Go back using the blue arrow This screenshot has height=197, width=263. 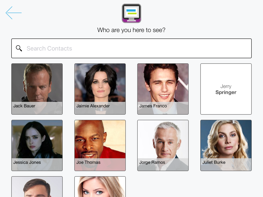click(x=14, y=13)
